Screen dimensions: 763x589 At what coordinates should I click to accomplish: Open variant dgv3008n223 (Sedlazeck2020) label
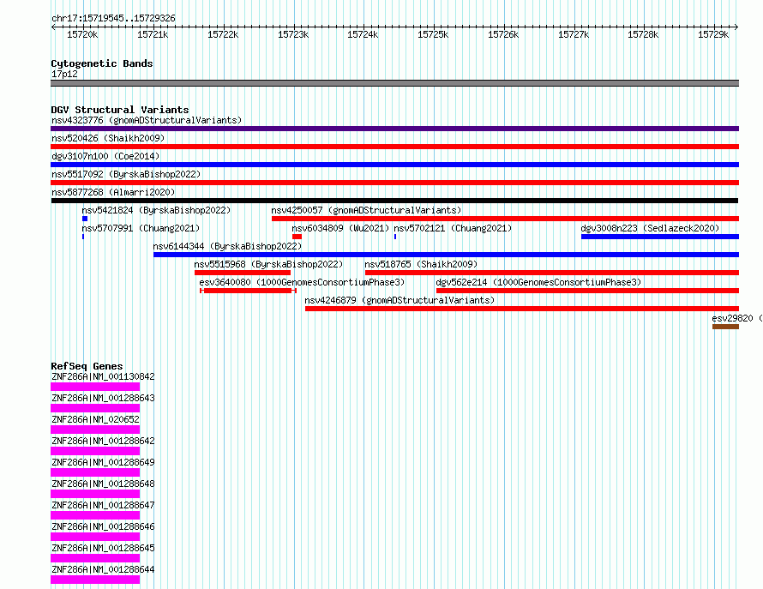coord(650,228)
